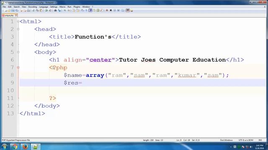The height and width of the screenshot is (150, 268).
Task: Toggle synchronized horizontal scrolling icon
Action: coord(77,10)
